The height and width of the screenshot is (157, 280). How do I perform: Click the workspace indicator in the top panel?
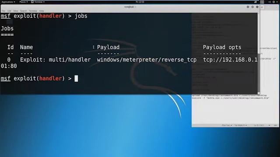pyautogui.click(x=262, y=2)
